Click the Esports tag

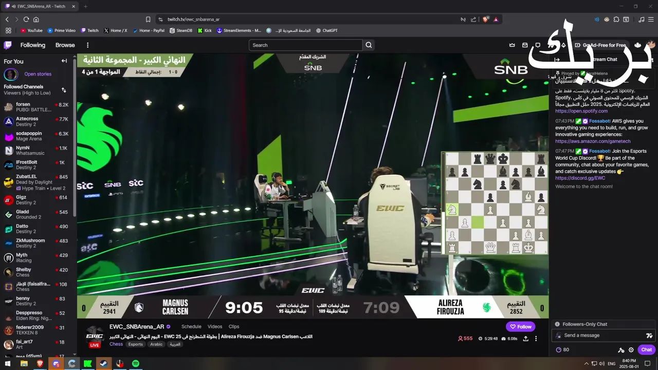pyautogui.click(x=136, y=344)
